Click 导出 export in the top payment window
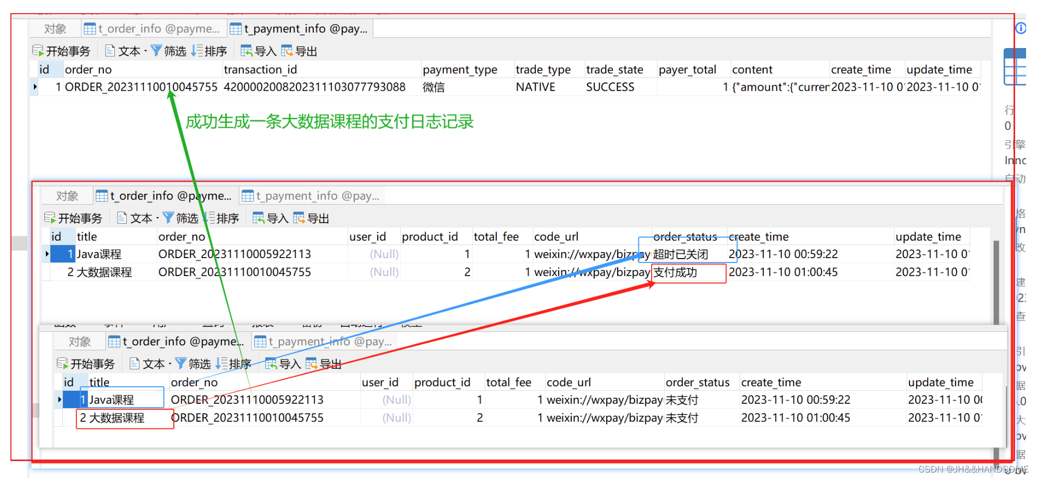The image size is (1037, 478). click(x=299, y=51)
